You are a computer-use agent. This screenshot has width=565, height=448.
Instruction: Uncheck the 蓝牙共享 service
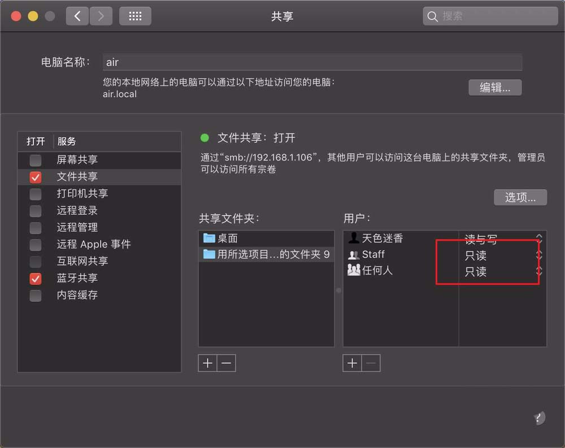[x=35, y=279]
